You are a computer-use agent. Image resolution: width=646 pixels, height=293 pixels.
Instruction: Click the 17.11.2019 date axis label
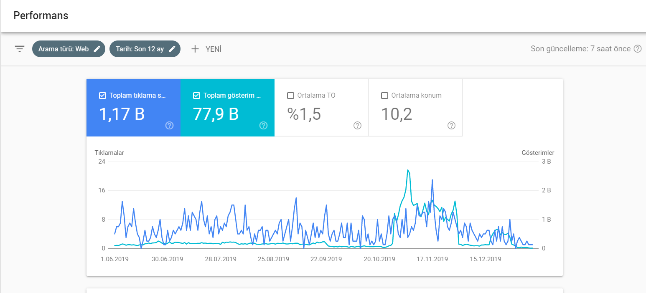pyautogui.click(x=432, y=259)
